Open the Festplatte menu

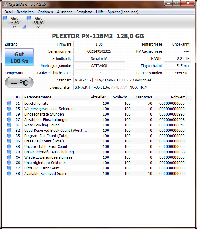84,12
